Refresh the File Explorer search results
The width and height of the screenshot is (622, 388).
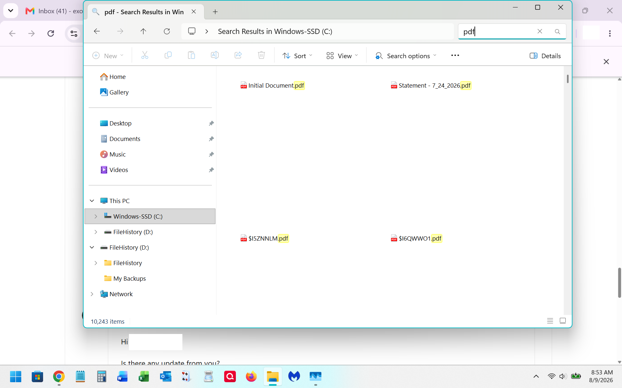click(167, 31)
